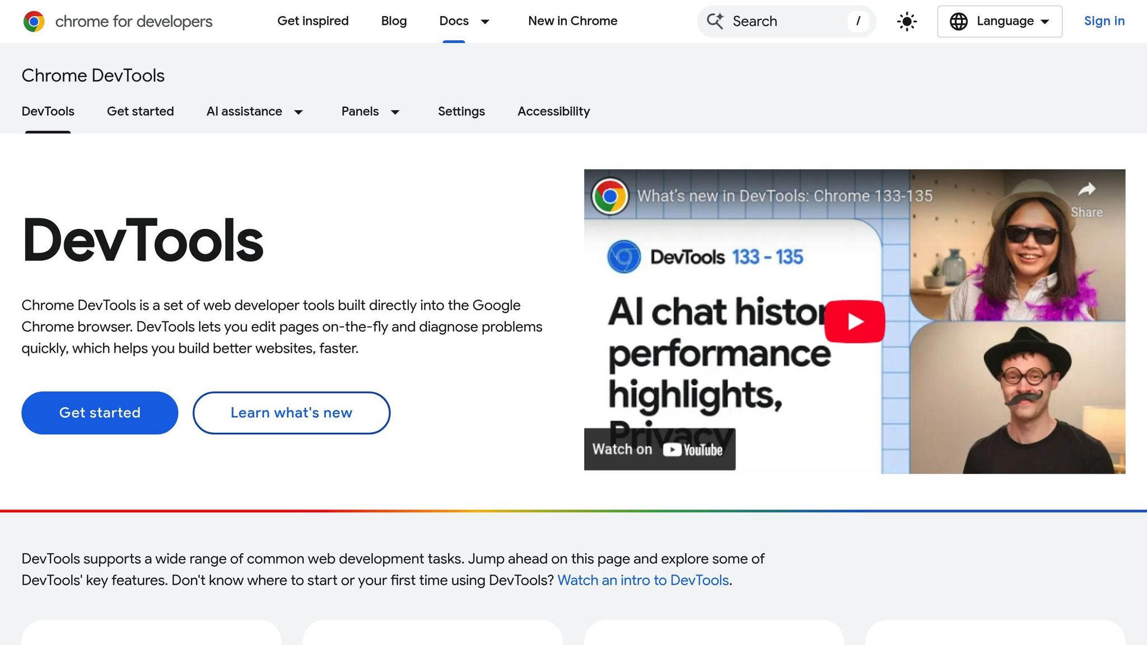
Task: Select the Settings tab
Action: tap(461, 111)
